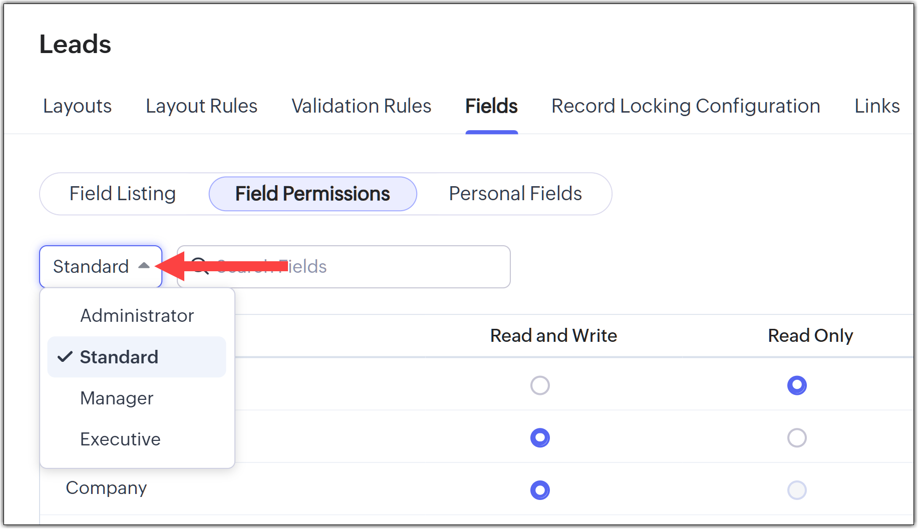Screen dimensions: 918x529
Task: Select the checked Standard option
Action: coord(119,357)
